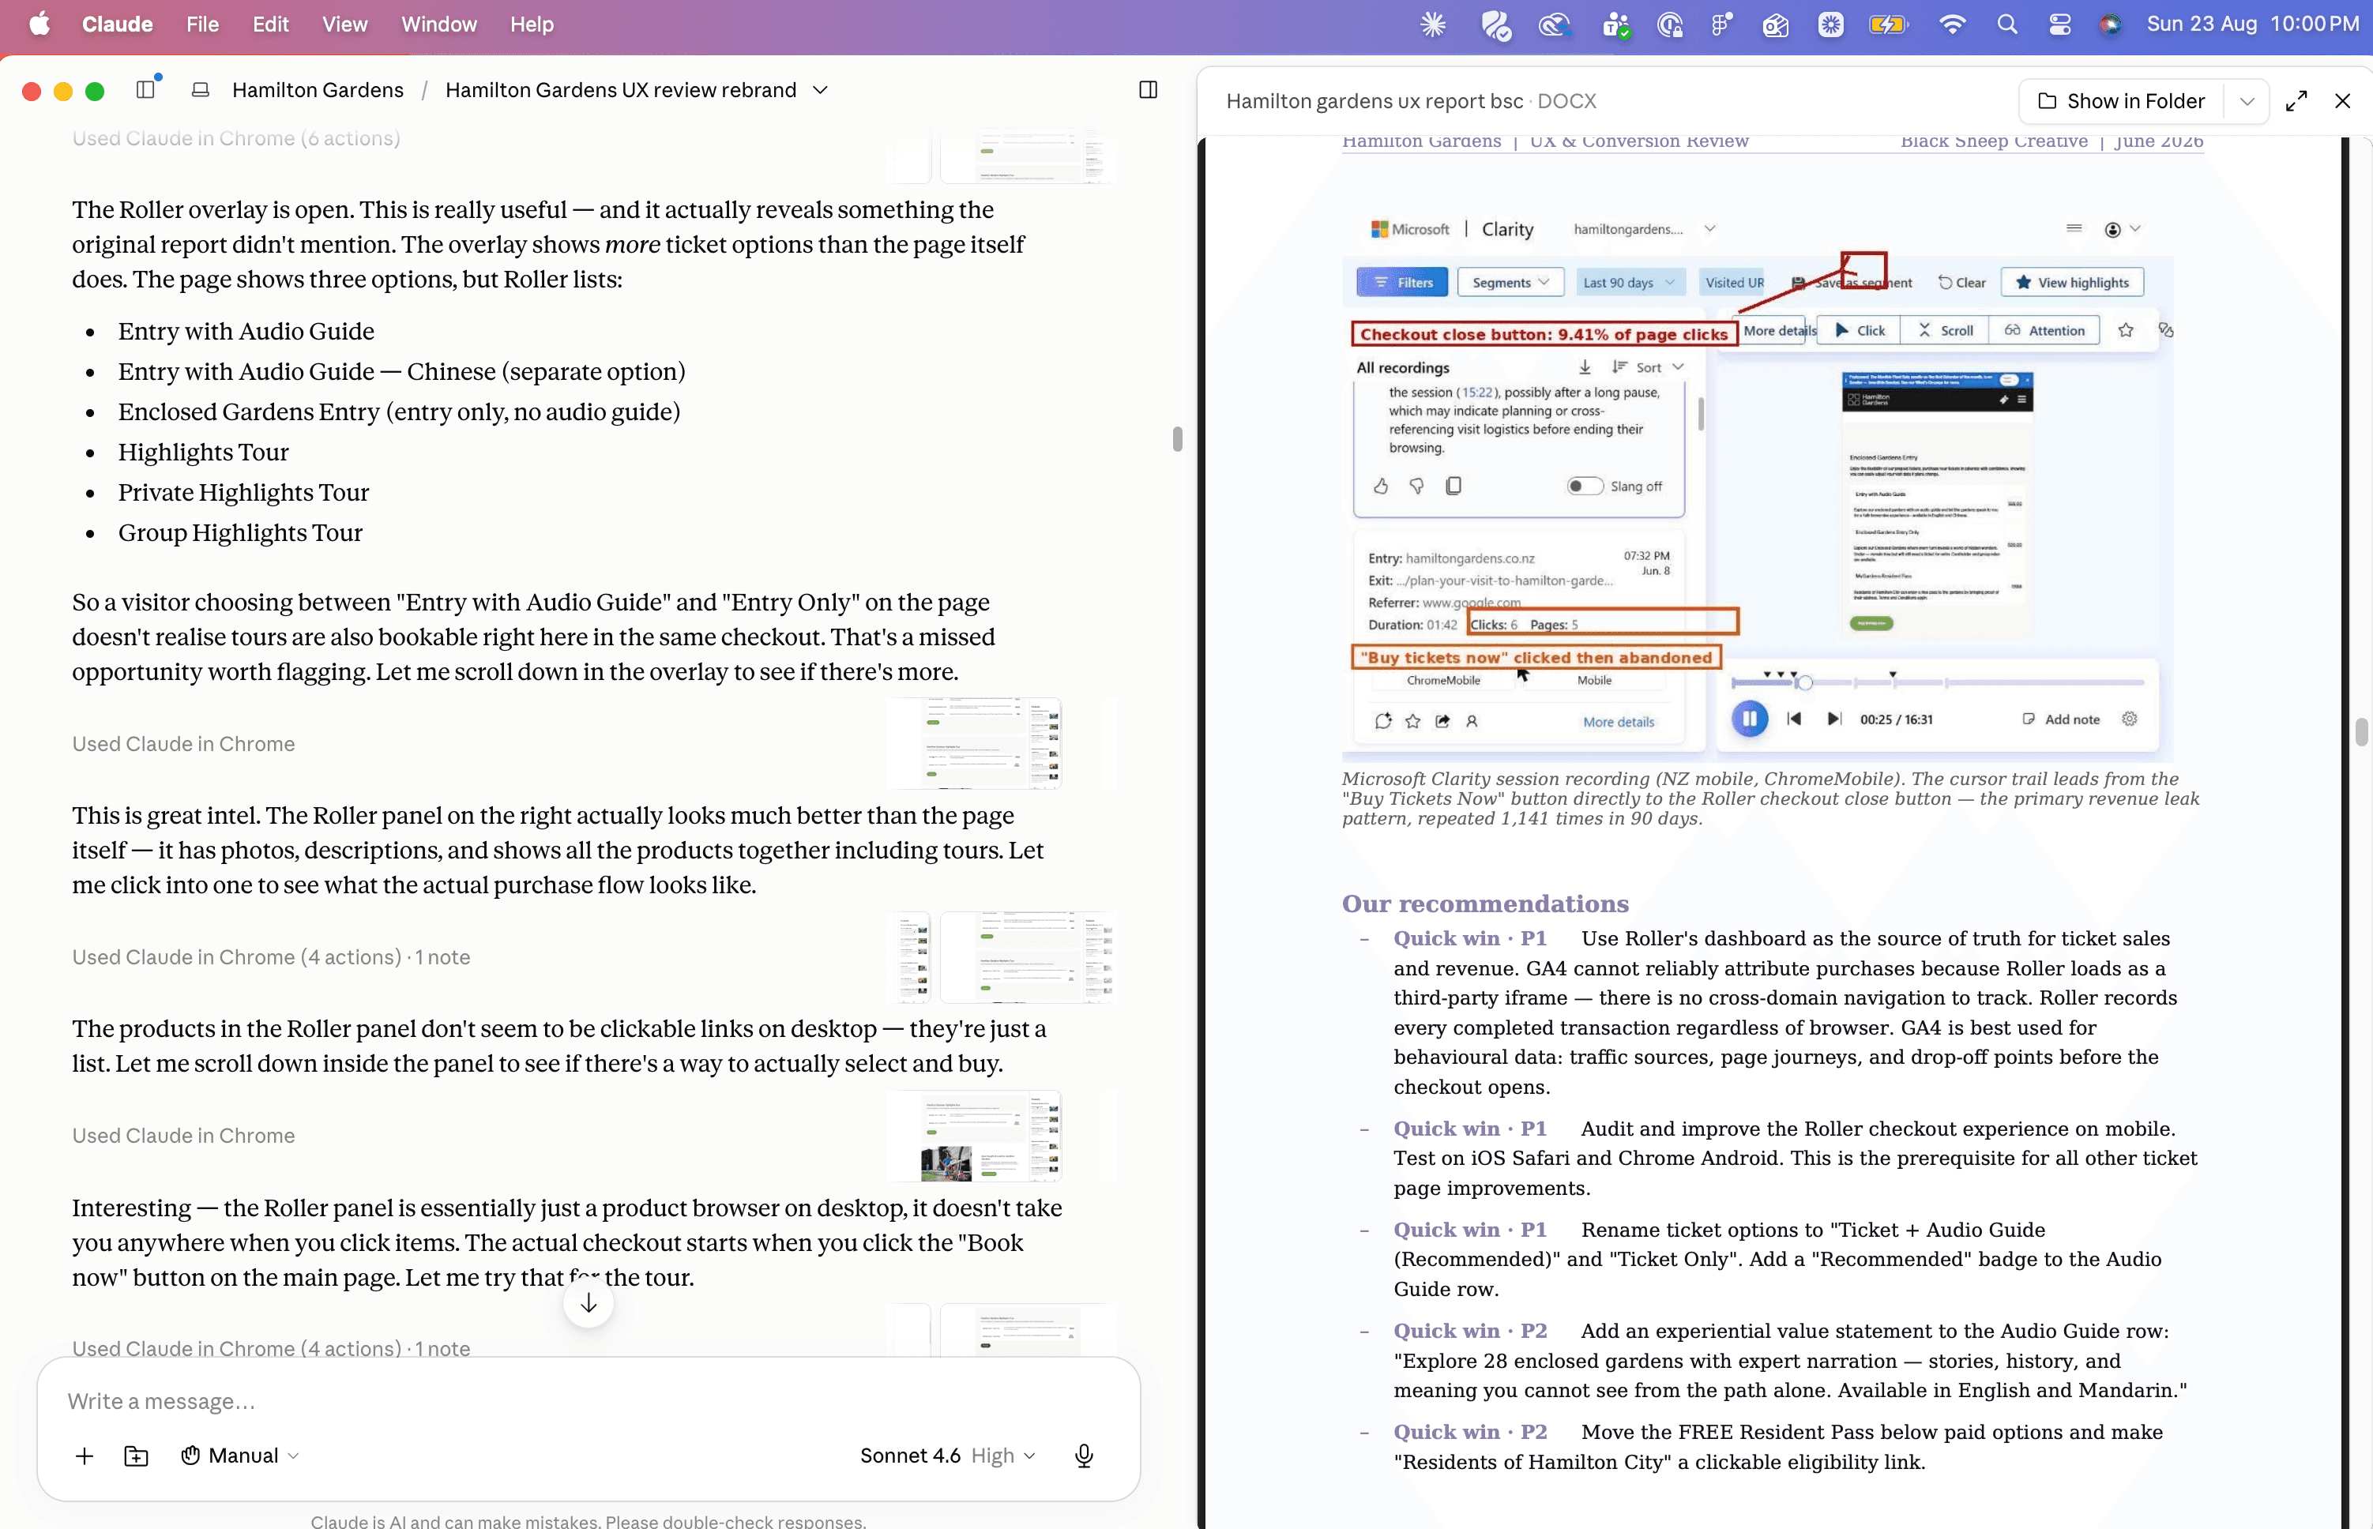Click the chat conversation scrollbar
The height and width of the screenshot is (1529, 2373).
pos(1178,439)
